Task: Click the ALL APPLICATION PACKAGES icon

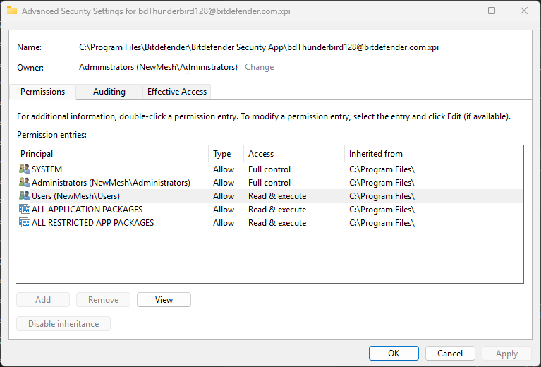Action: coord(25,210)
